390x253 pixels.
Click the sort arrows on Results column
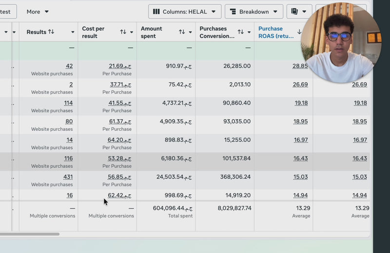click(51, 32)
